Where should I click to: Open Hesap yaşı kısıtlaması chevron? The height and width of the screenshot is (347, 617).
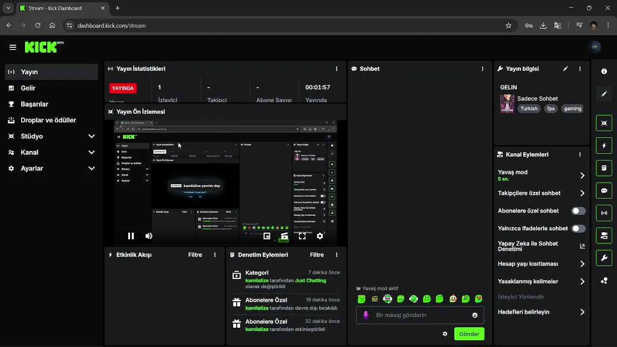click(582, 264)
